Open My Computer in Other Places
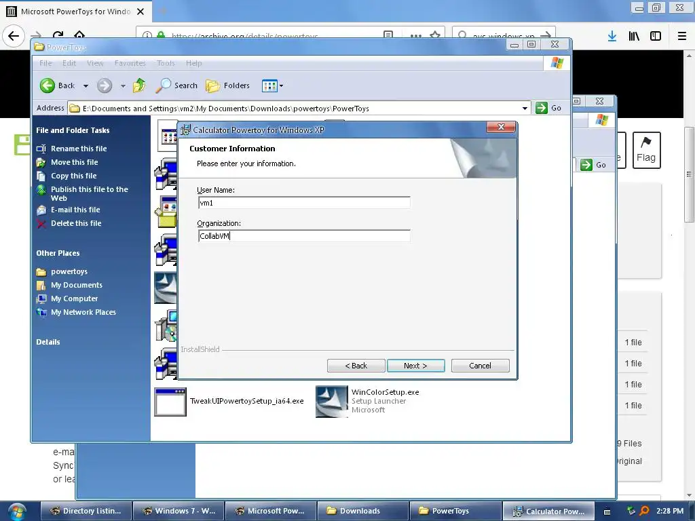 pyautogui.click(x=74, y=298)
